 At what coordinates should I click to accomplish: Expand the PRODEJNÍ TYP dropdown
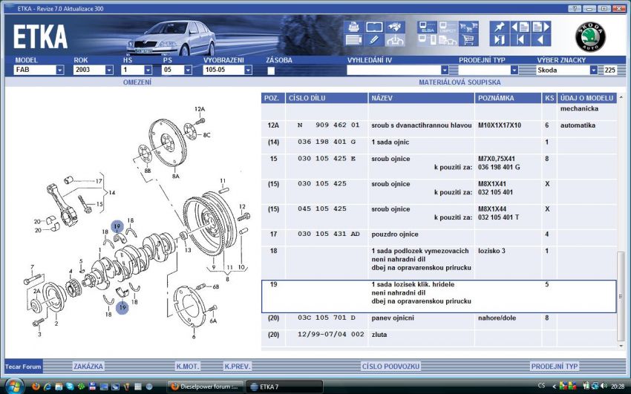(514, 70)
